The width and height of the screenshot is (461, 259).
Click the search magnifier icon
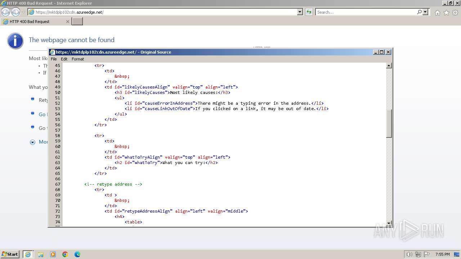pyautogui.click(x=419, y=12)
